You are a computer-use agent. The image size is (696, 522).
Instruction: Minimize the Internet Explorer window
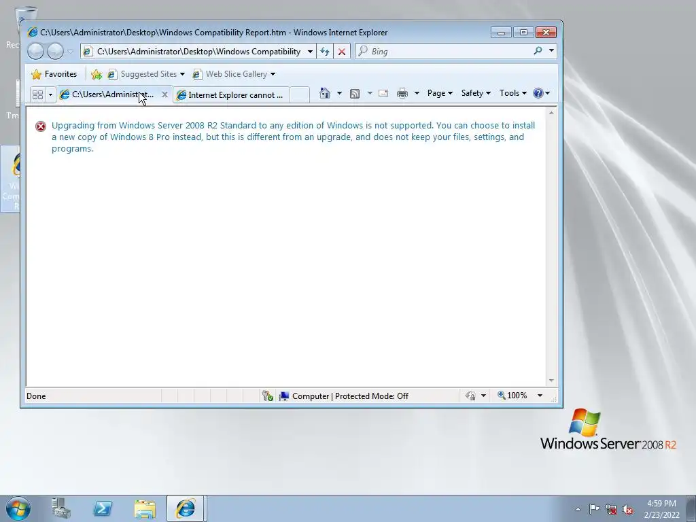501,33
